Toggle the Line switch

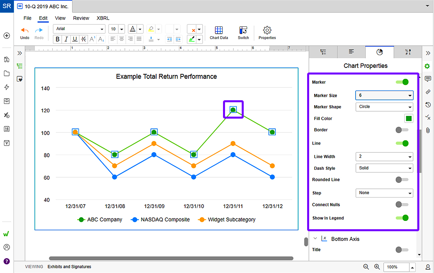tap(402, 143)
